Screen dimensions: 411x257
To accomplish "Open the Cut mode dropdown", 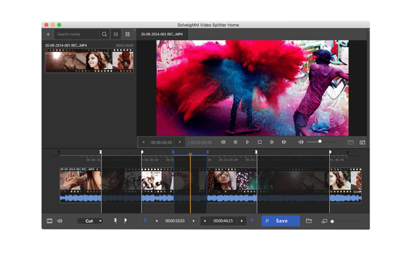I will coord(90,221).
